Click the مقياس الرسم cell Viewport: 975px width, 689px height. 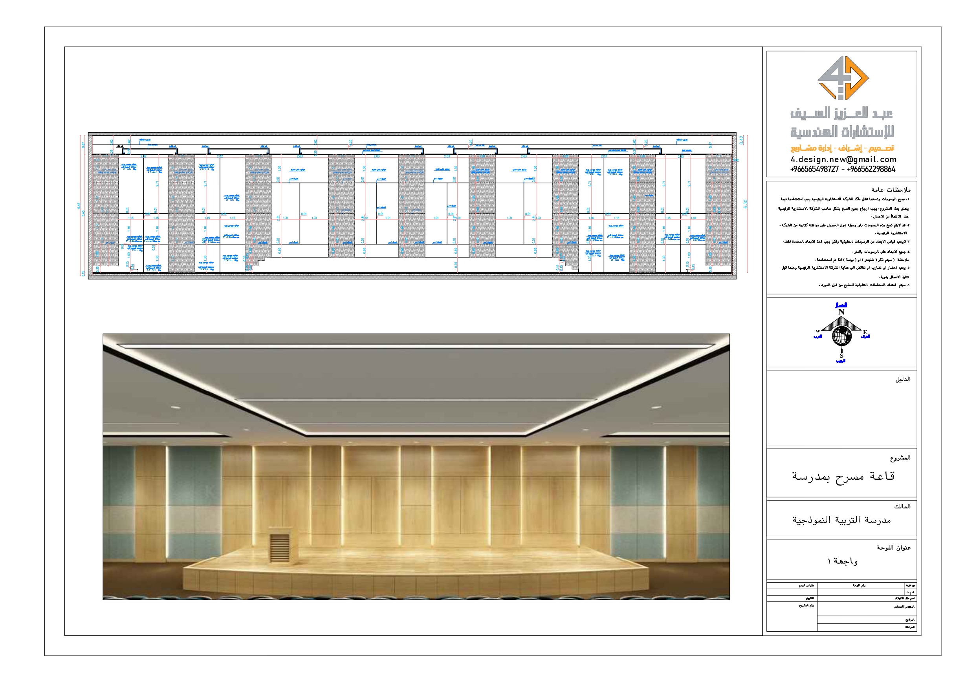(792, 585)
